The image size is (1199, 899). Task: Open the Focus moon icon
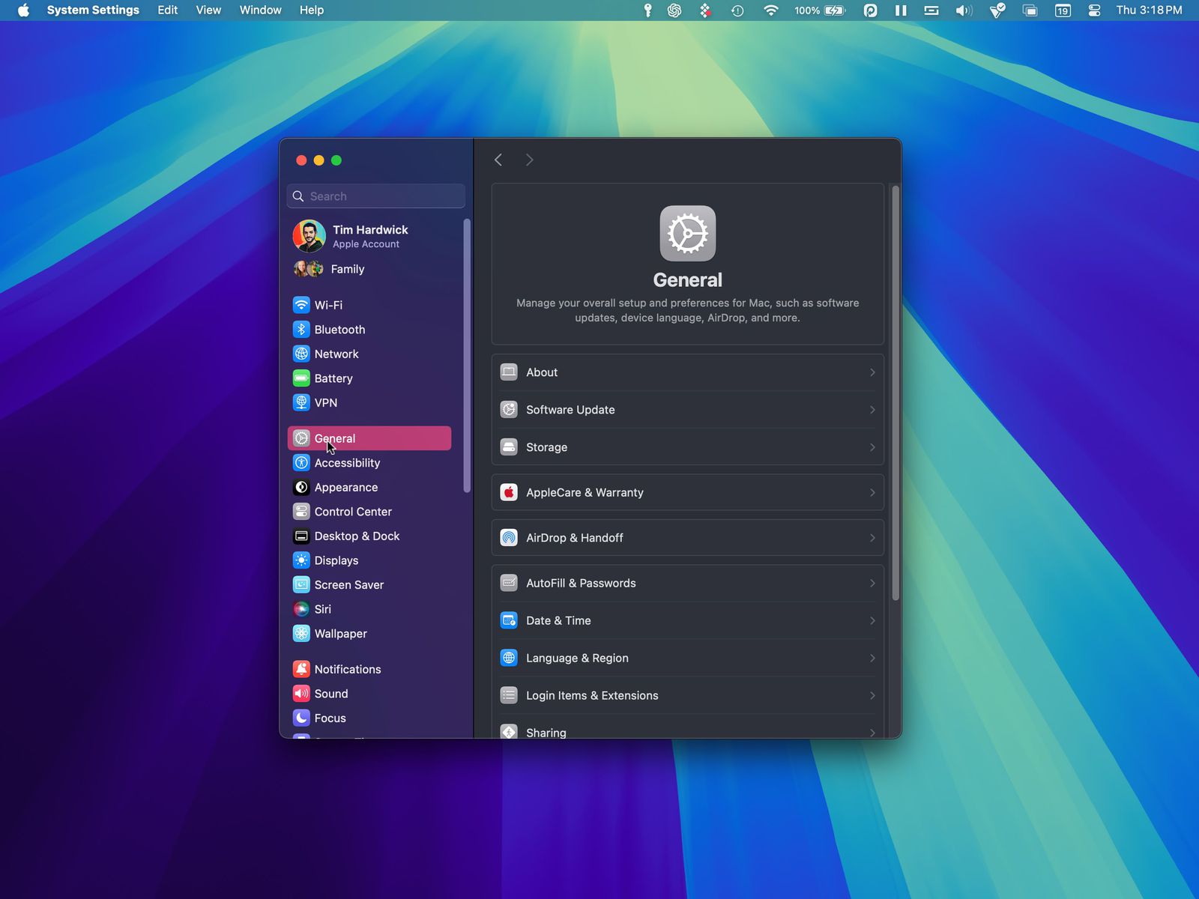point(301,718)
